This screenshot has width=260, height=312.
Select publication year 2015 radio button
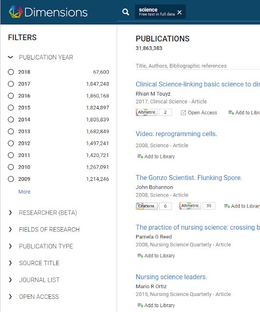coord(11,108)
